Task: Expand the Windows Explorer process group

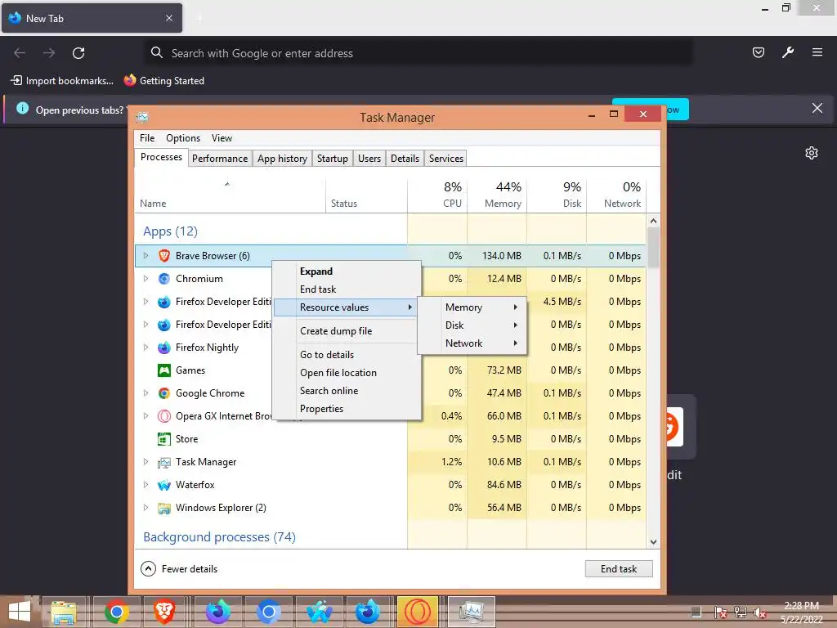Action: pyautogui.click(x=145, y=508)
